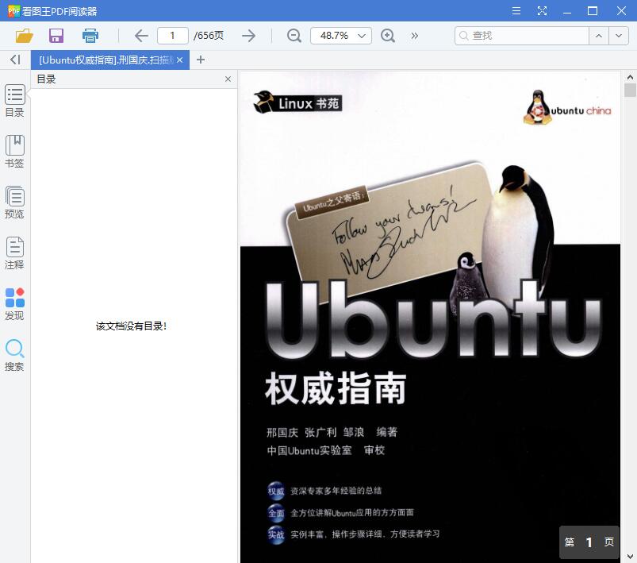Click the 该文档没有目录 message text

(x=131, y=326)
